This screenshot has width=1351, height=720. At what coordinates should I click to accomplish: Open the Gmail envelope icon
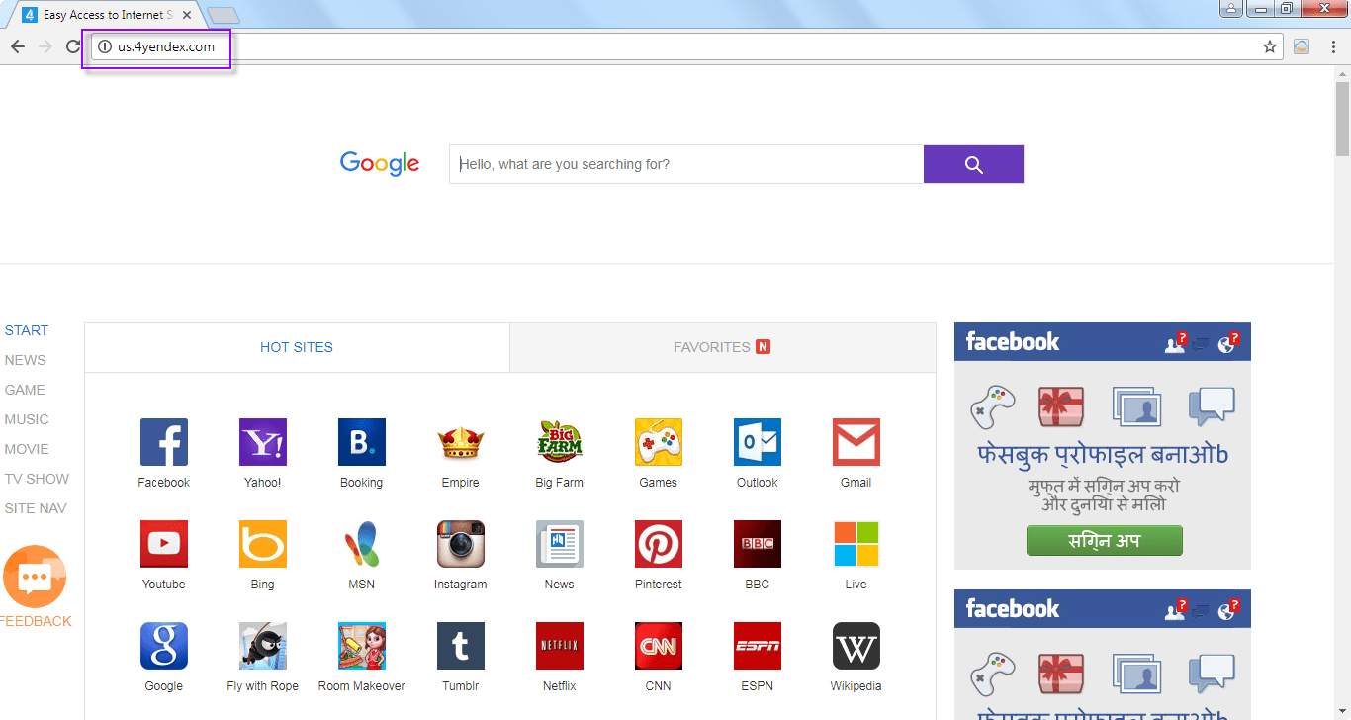(856, 442)
